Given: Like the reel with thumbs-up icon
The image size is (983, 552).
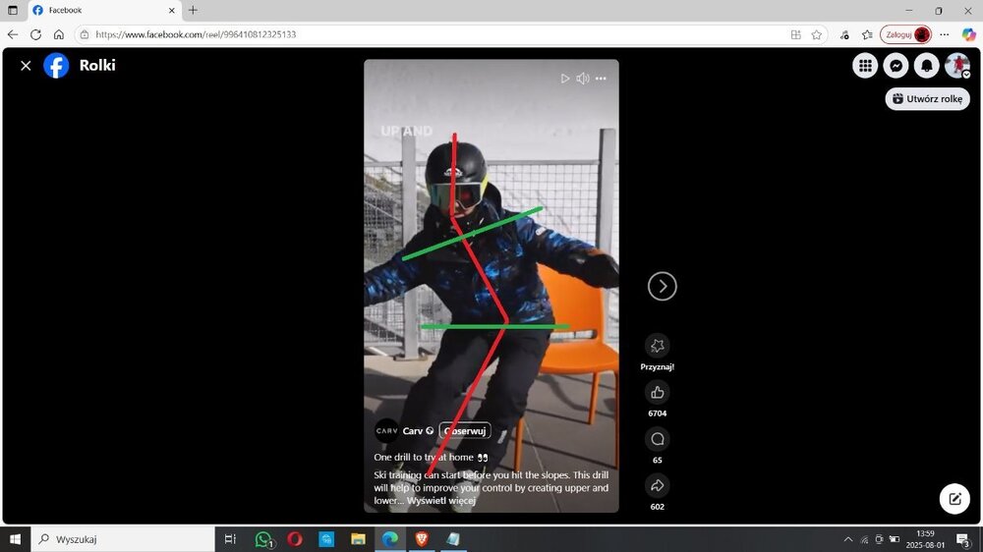Looking at the screenshot, I should [x=658, y=393].
